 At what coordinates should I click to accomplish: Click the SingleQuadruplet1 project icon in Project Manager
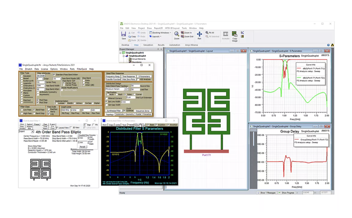point(124,53)
